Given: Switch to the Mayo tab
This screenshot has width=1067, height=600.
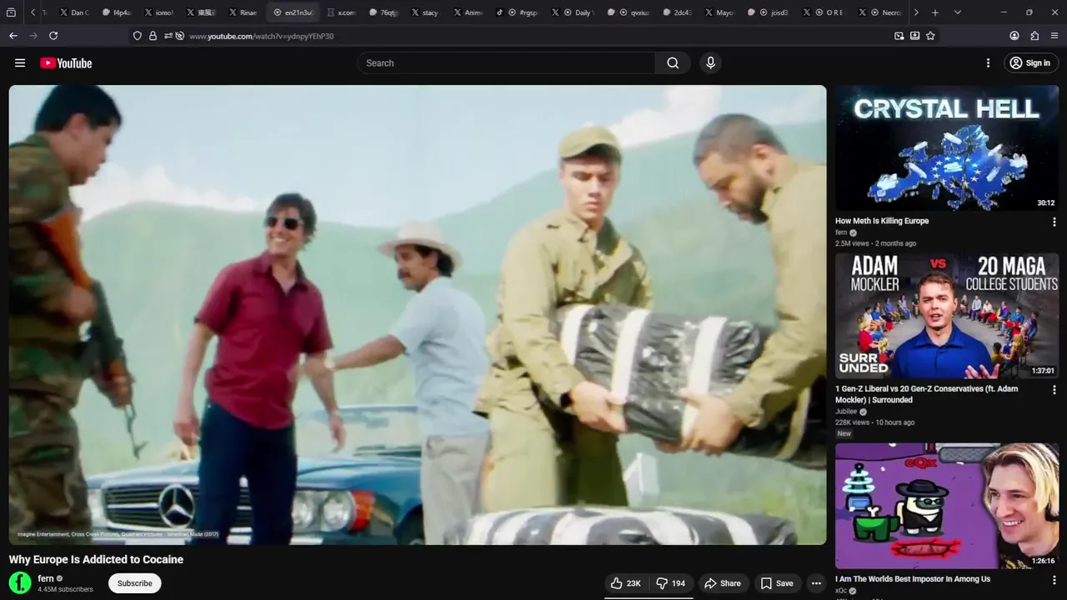Looking at the screenshot, I should click(x=719, y=12).
